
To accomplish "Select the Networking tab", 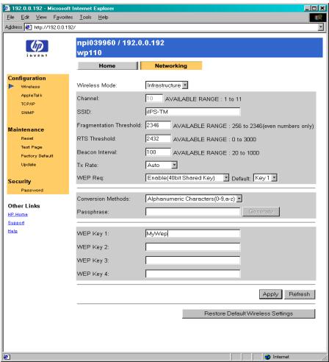I will (x=171, y=65).
